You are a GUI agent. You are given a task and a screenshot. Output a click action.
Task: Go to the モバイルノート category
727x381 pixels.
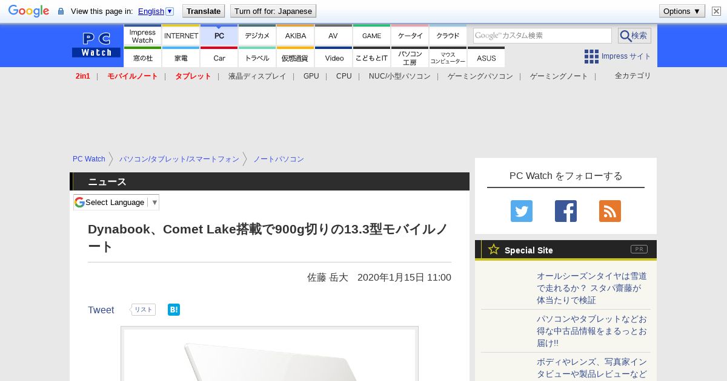coord(133,76)
